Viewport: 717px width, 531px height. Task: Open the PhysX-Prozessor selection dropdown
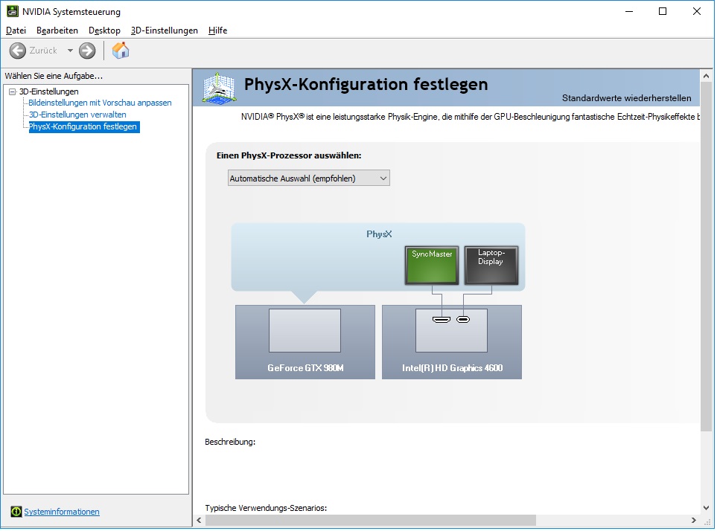[x=309, y=178]
